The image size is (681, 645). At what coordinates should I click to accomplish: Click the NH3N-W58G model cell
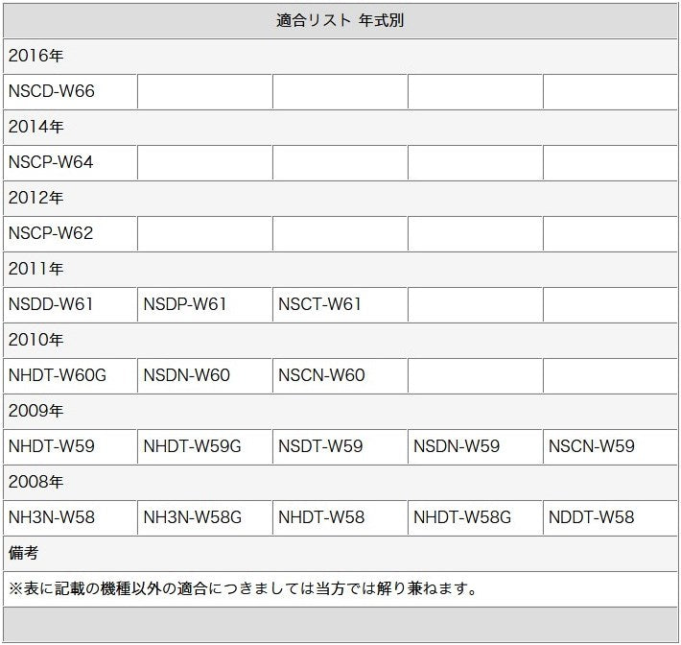point(205,517)
